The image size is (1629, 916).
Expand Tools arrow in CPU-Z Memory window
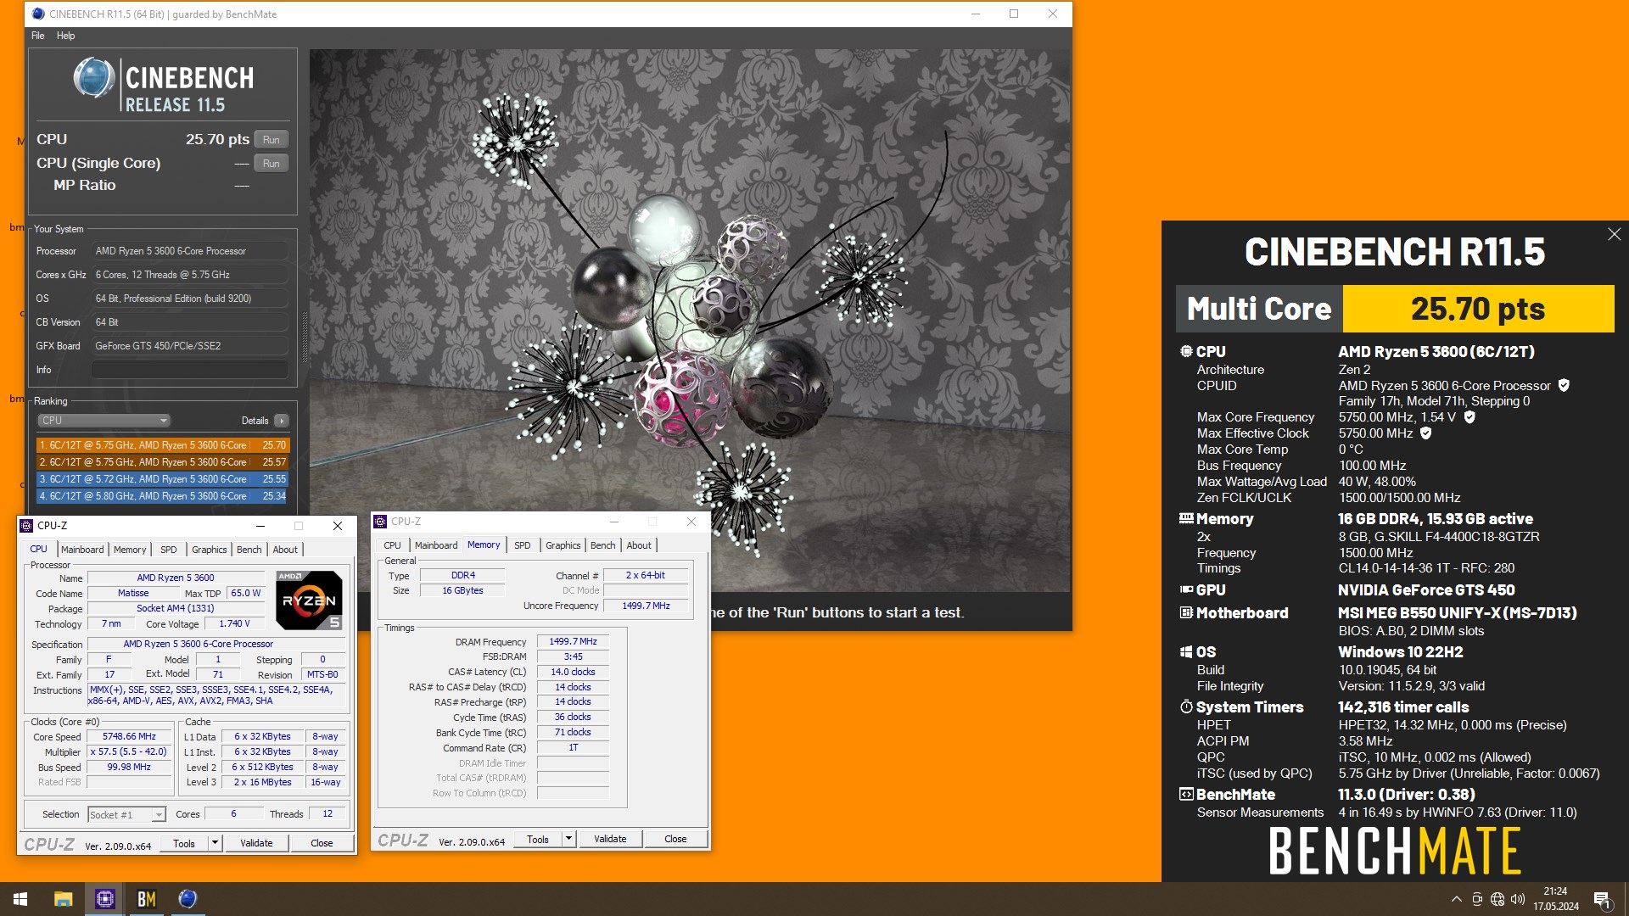coord(569,839)
